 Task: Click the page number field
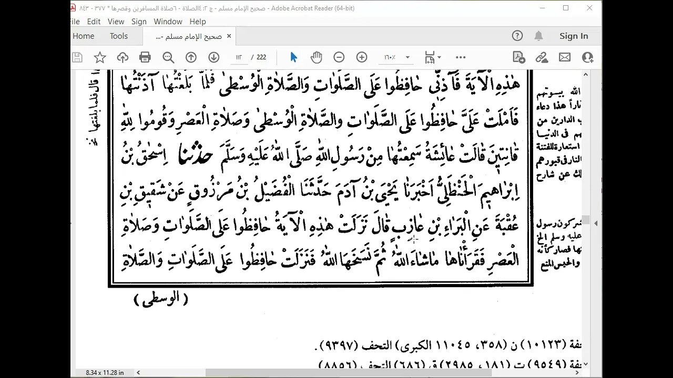coord(239,57)
